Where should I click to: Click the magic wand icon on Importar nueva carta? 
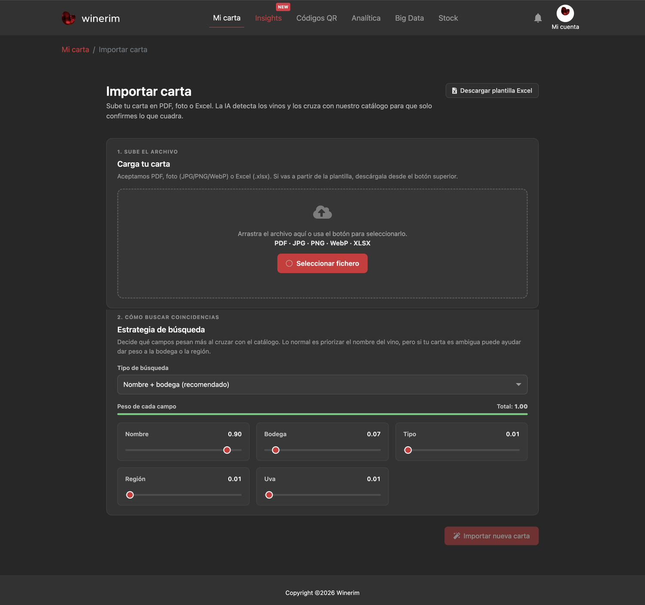(x=457, y=536)
